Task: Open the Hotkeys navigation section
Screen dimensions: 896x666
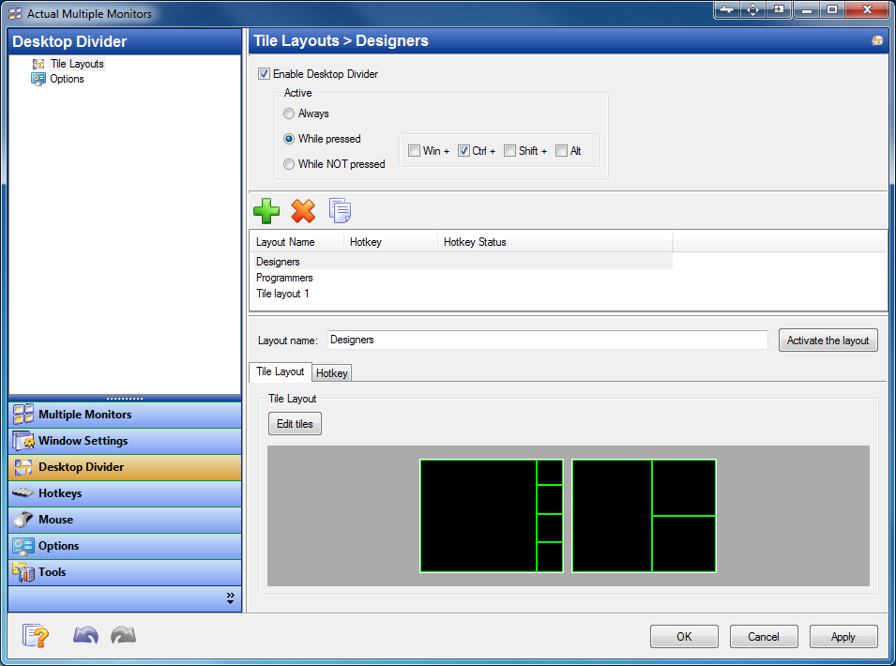Action: [x=125, y=493]
